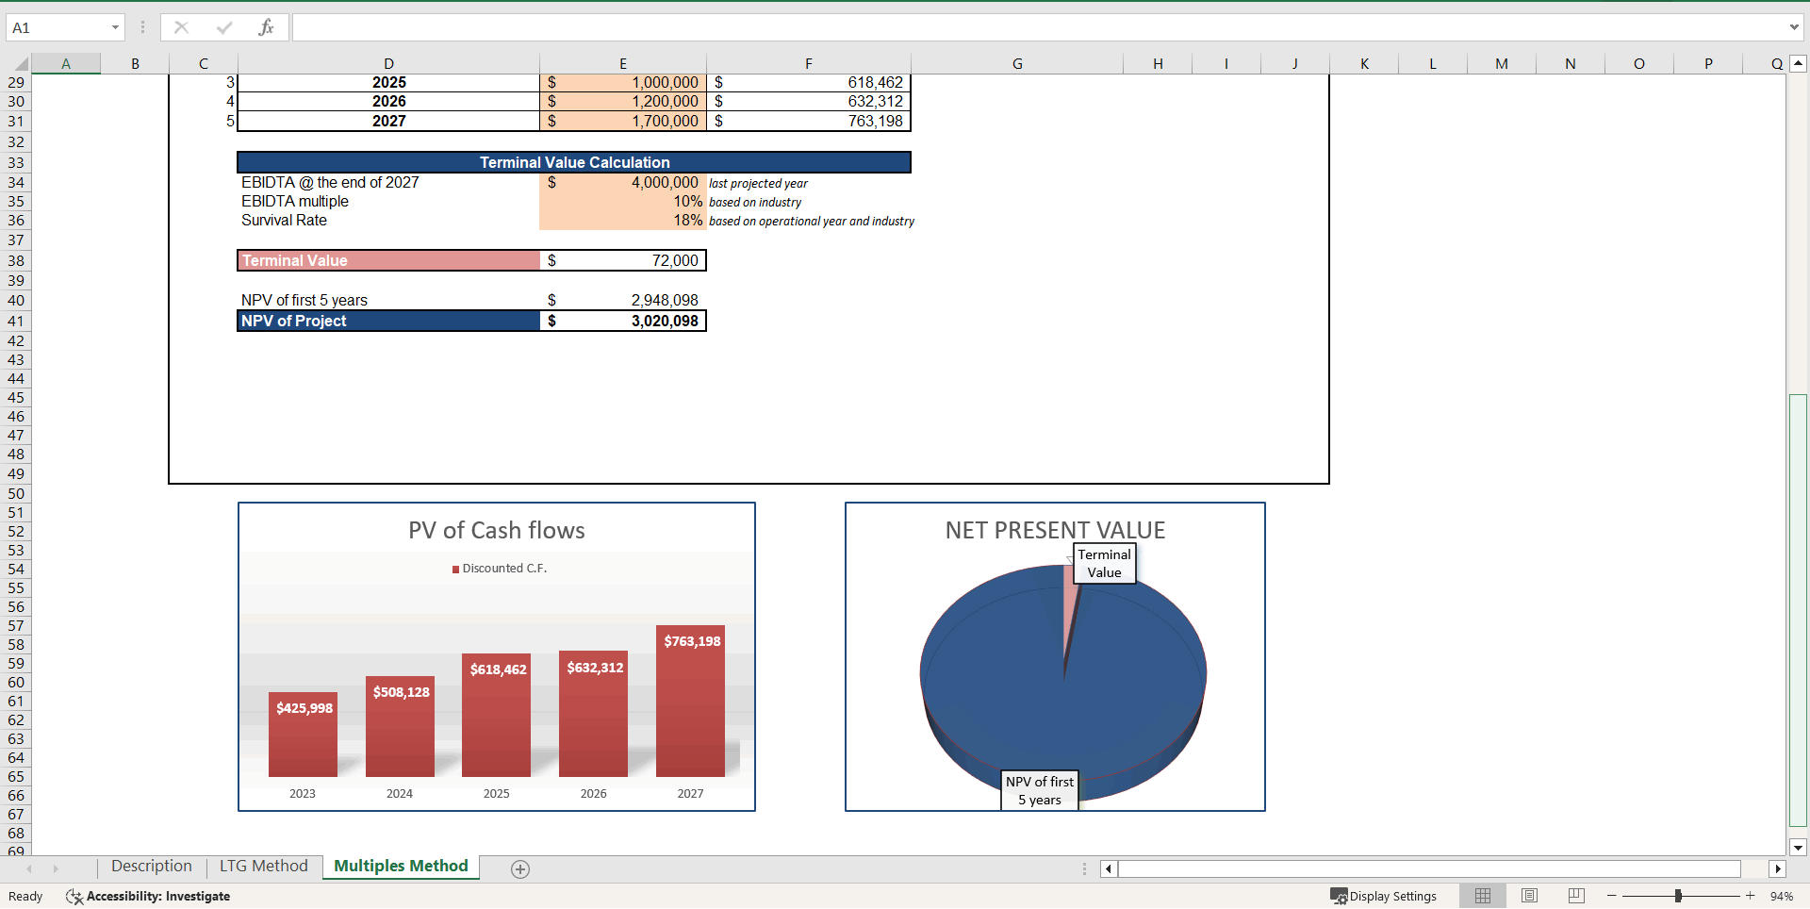The width and height of the screenshot is (1810, 909).
Task: Click inside the formula bar
Action: pos(660,26)
